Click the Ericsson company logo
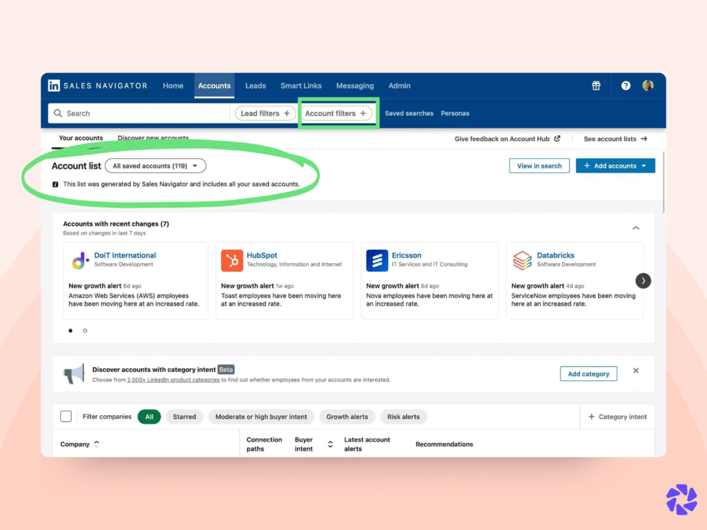This screenshot has width=707, height=530. (x=376, y=260)
